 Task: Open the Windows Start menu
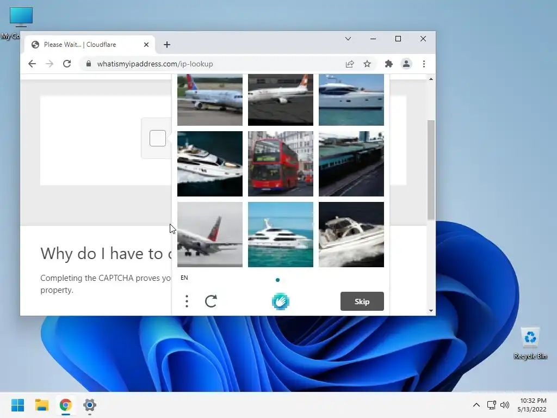(18, 405)
